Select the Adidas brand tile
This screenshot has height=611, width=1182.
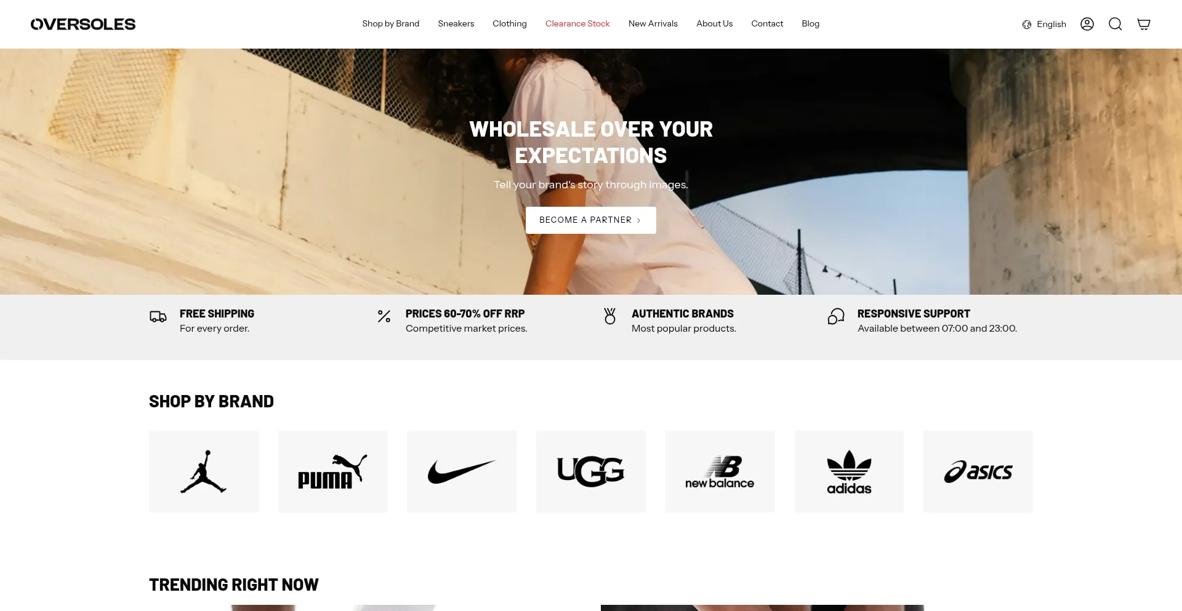849,471
